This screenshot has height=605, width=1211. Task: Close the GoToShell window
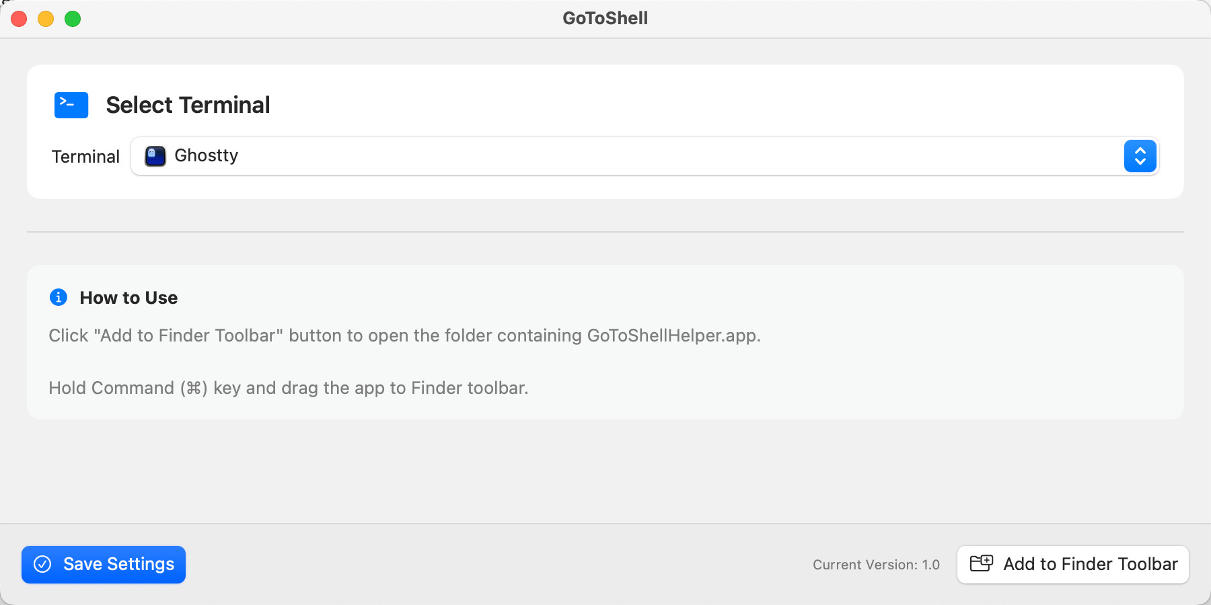point(19,19)
